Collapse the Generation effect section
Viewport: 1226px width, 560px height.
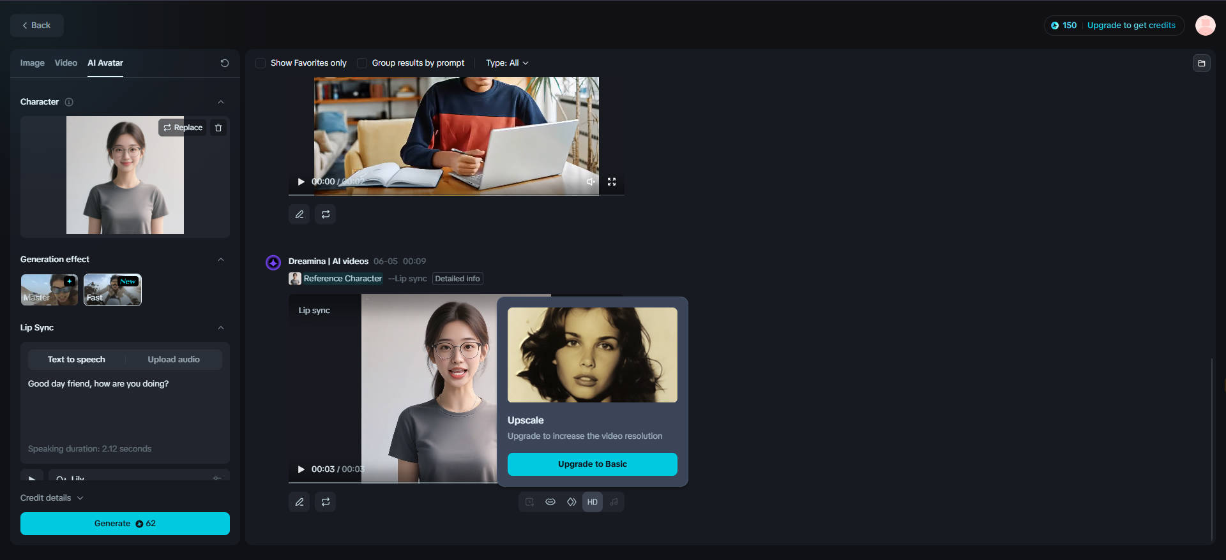click(x=221, y=260)
